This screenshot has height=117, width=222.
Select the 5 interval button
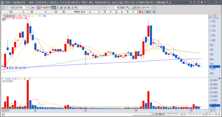pyautogui.click(x=87, y=8)
